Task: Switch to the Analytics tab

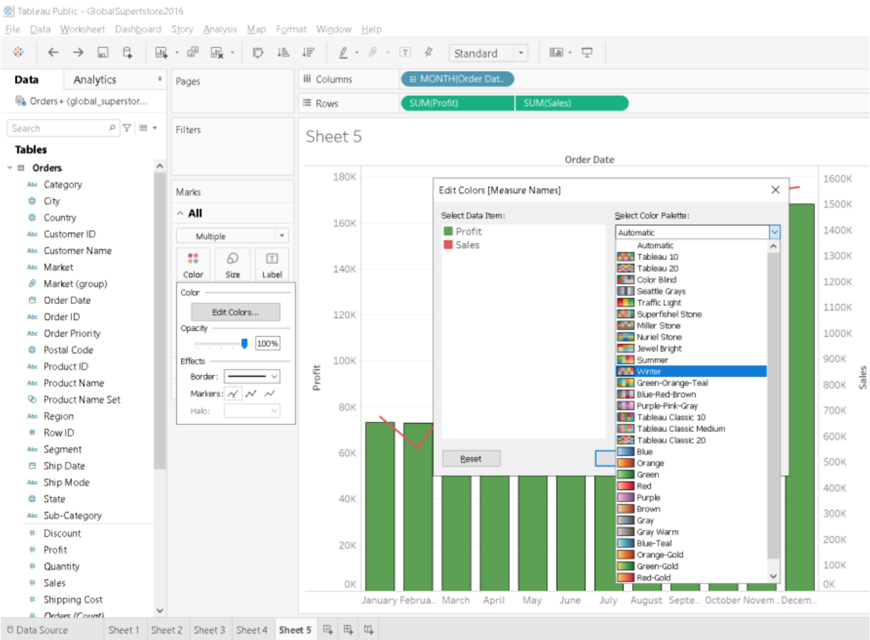Action: 95,79
